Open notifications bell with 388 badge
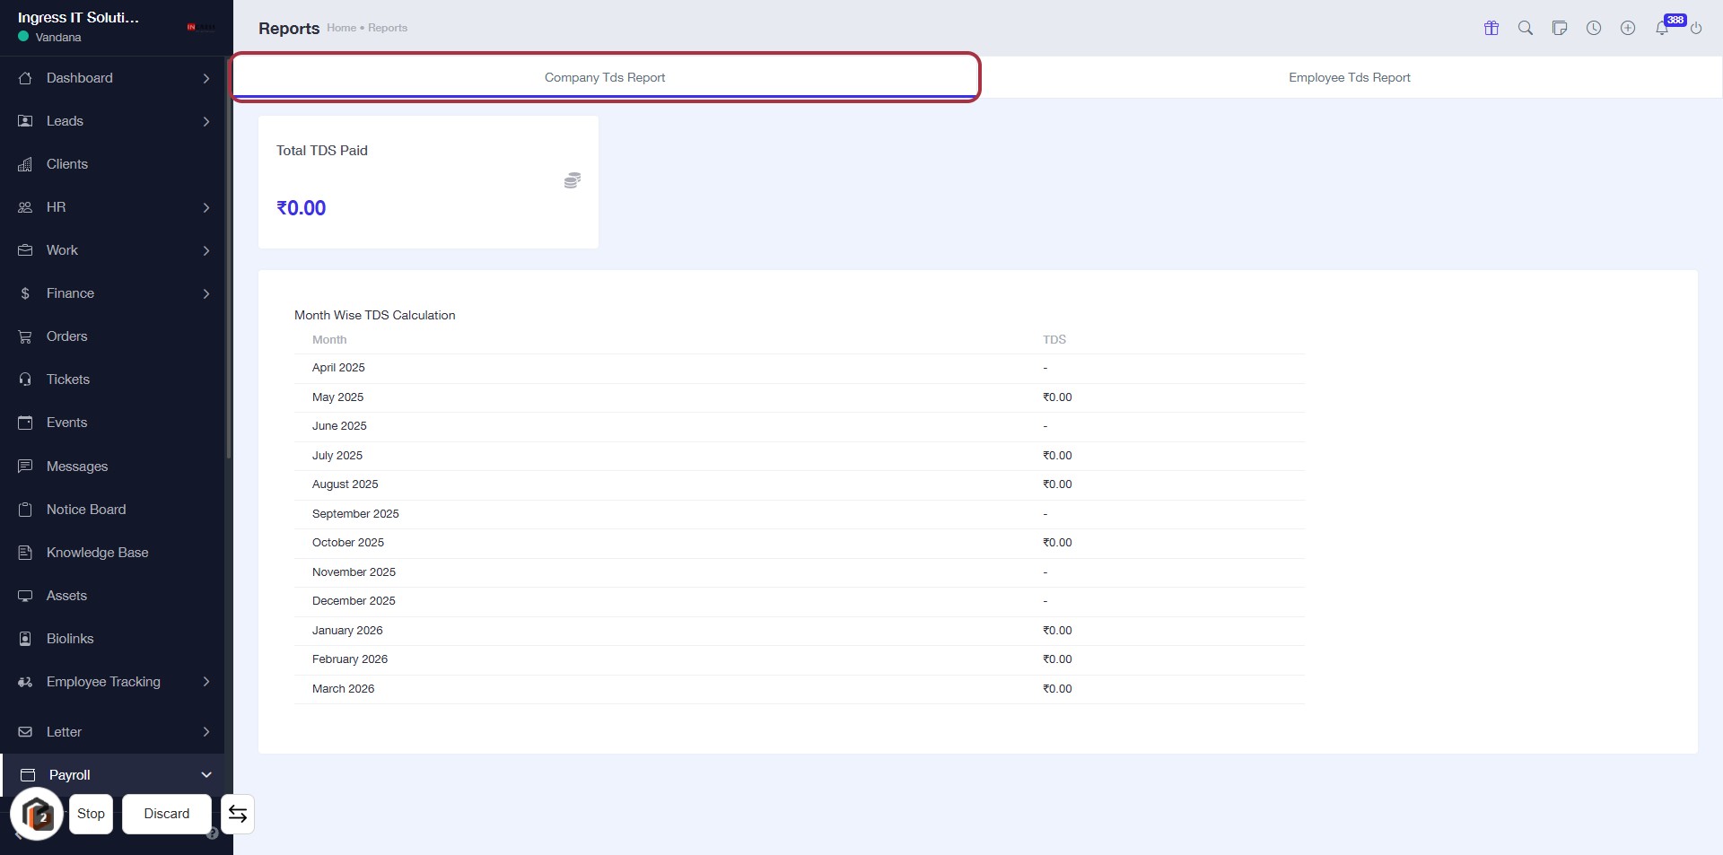The width and height of the screenshot is (1723, 855). [1662, 28]
